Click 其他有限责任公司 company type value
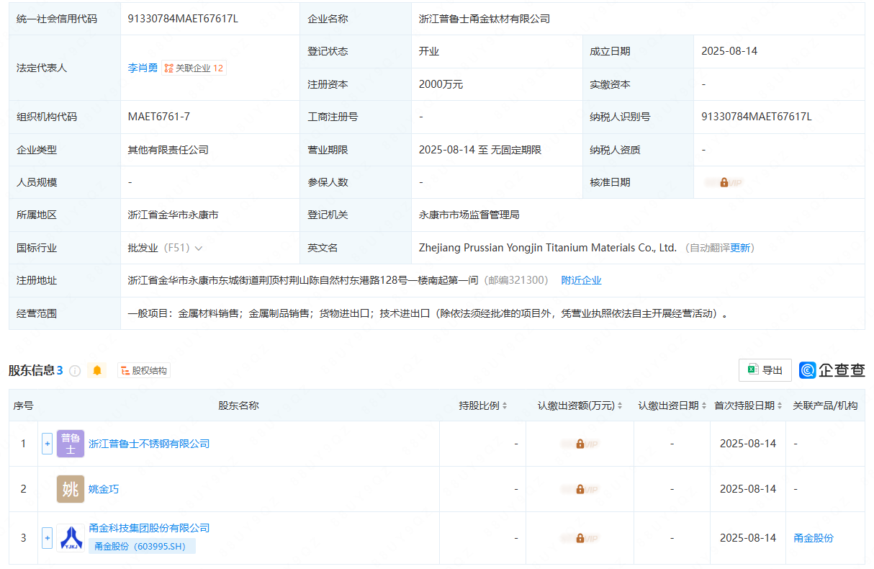The width and height of the screenshot is (874, 569). tap(168, 150)
